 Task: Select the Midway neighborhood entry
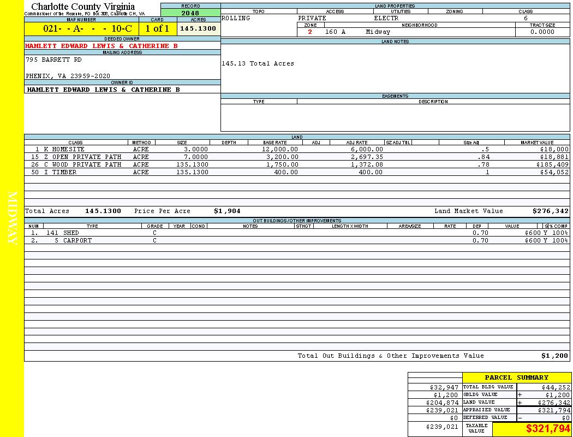(x=378, y=32)
